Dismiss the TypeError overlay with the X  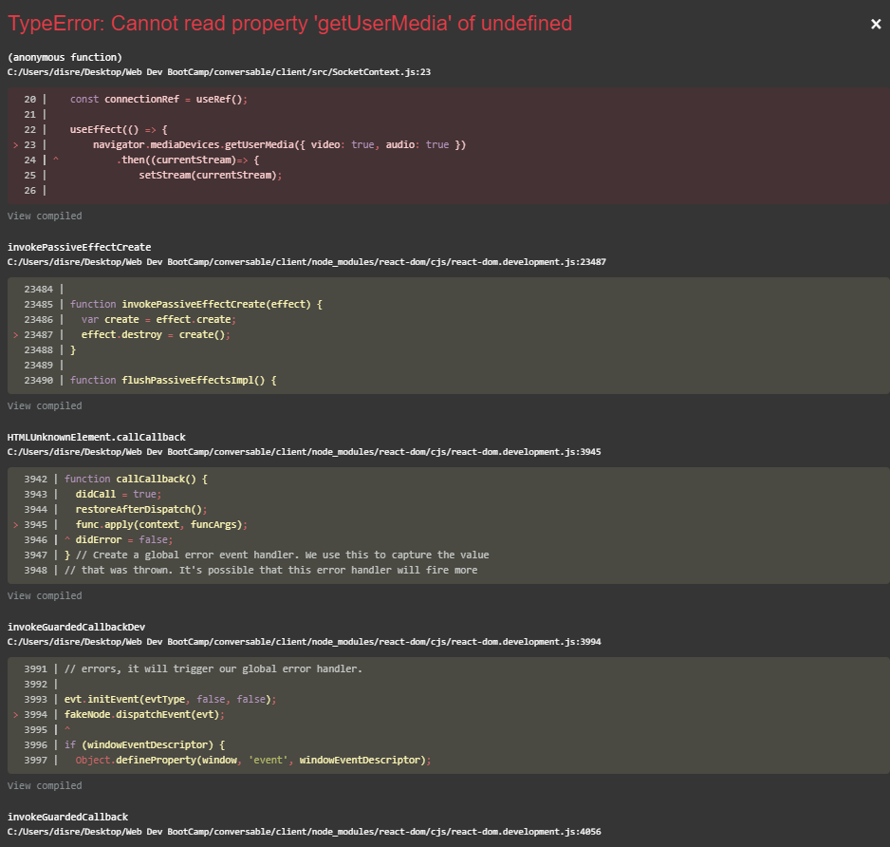[x=875, y=25]
